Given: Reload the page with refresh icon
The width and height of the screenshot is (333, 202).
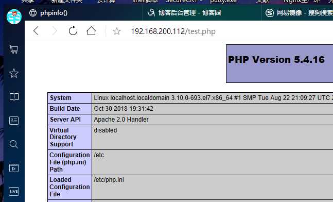Looking at the screenshot, I should pos(73,31).
